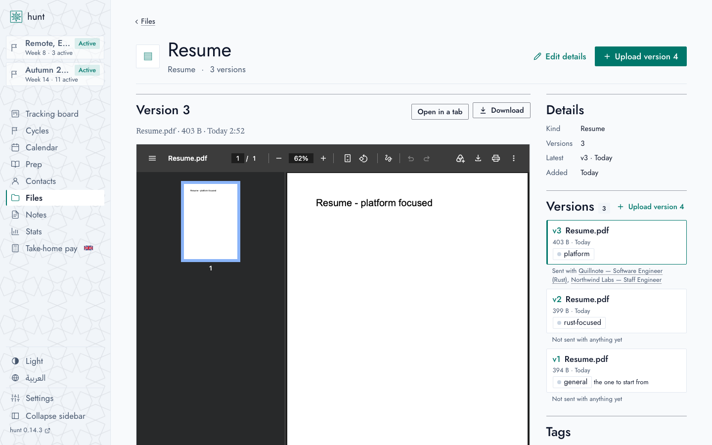Click the Edit details button
This screenshot has width=712, height=445.
click(560, 56)
